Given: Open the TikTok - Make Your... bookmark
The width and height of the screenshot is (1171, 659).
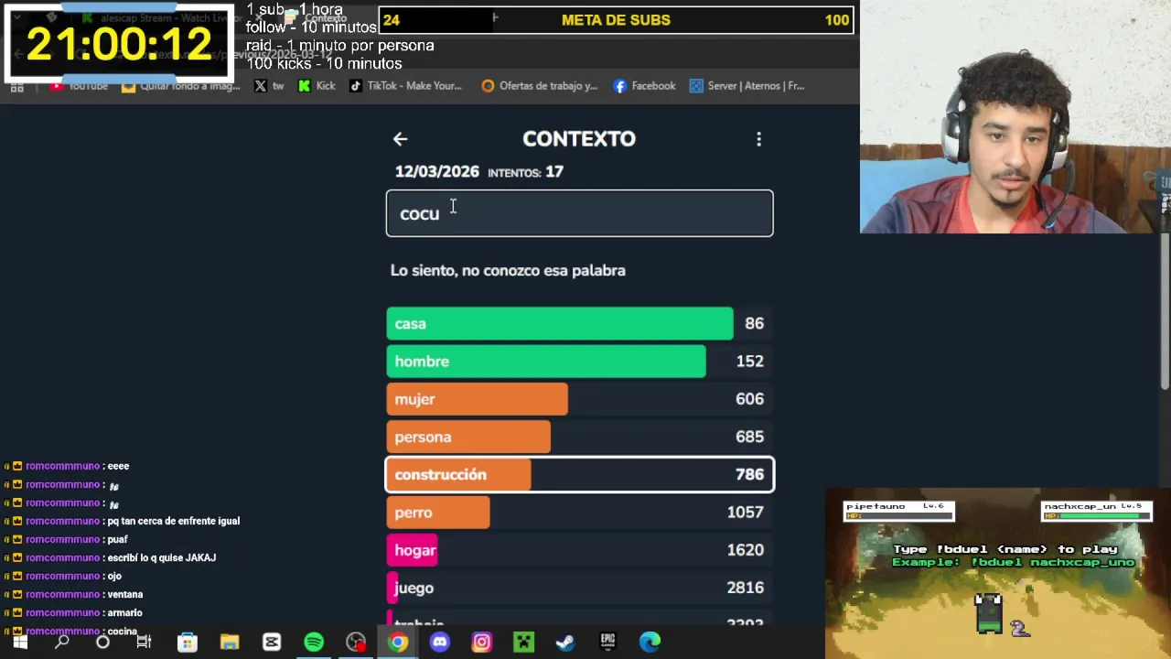Looking at the screenshot, I should tap(405, 86).
